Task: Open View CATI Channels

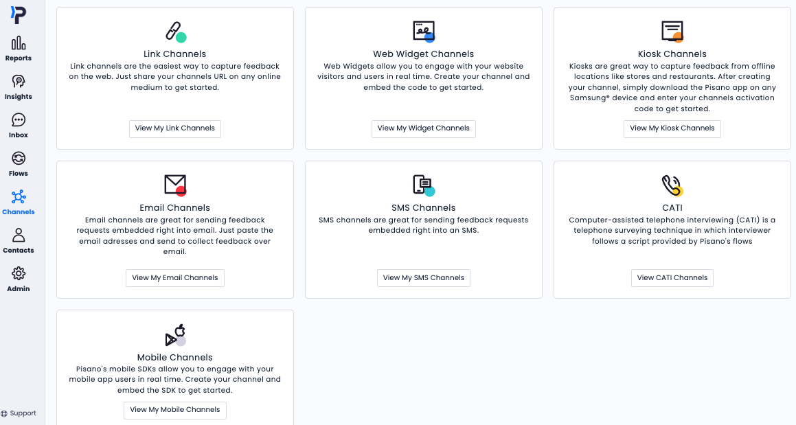Action: pos(672,278)
